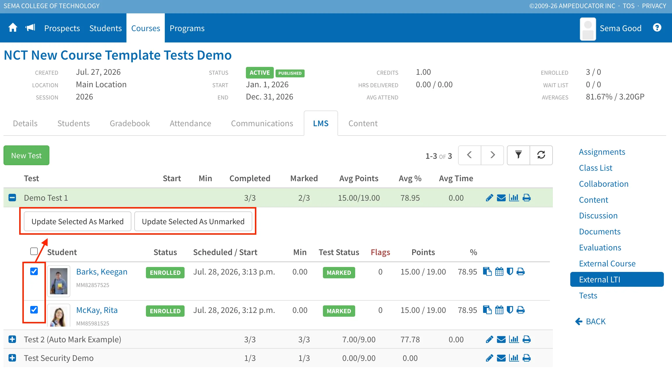Image resolution: width=672 pixels, height=374 pixels.
Task: Open Barks, Keegan's photo thumbnail
Action: tap(59, 281)
